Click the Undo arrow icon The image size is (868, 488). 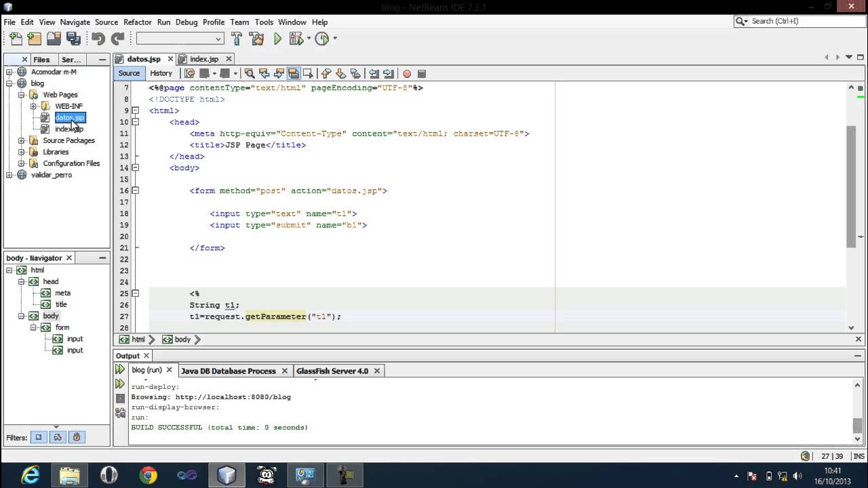98,39
